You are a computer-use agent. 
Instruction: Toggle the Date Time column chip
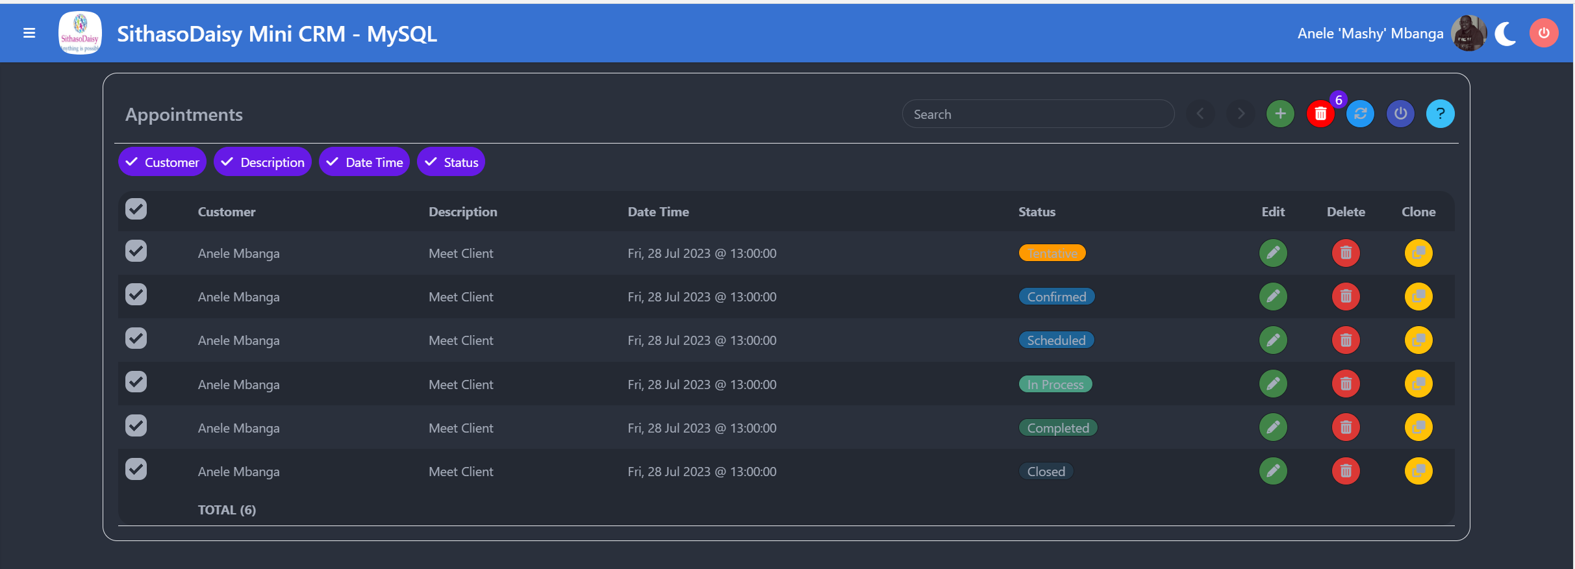364,162
